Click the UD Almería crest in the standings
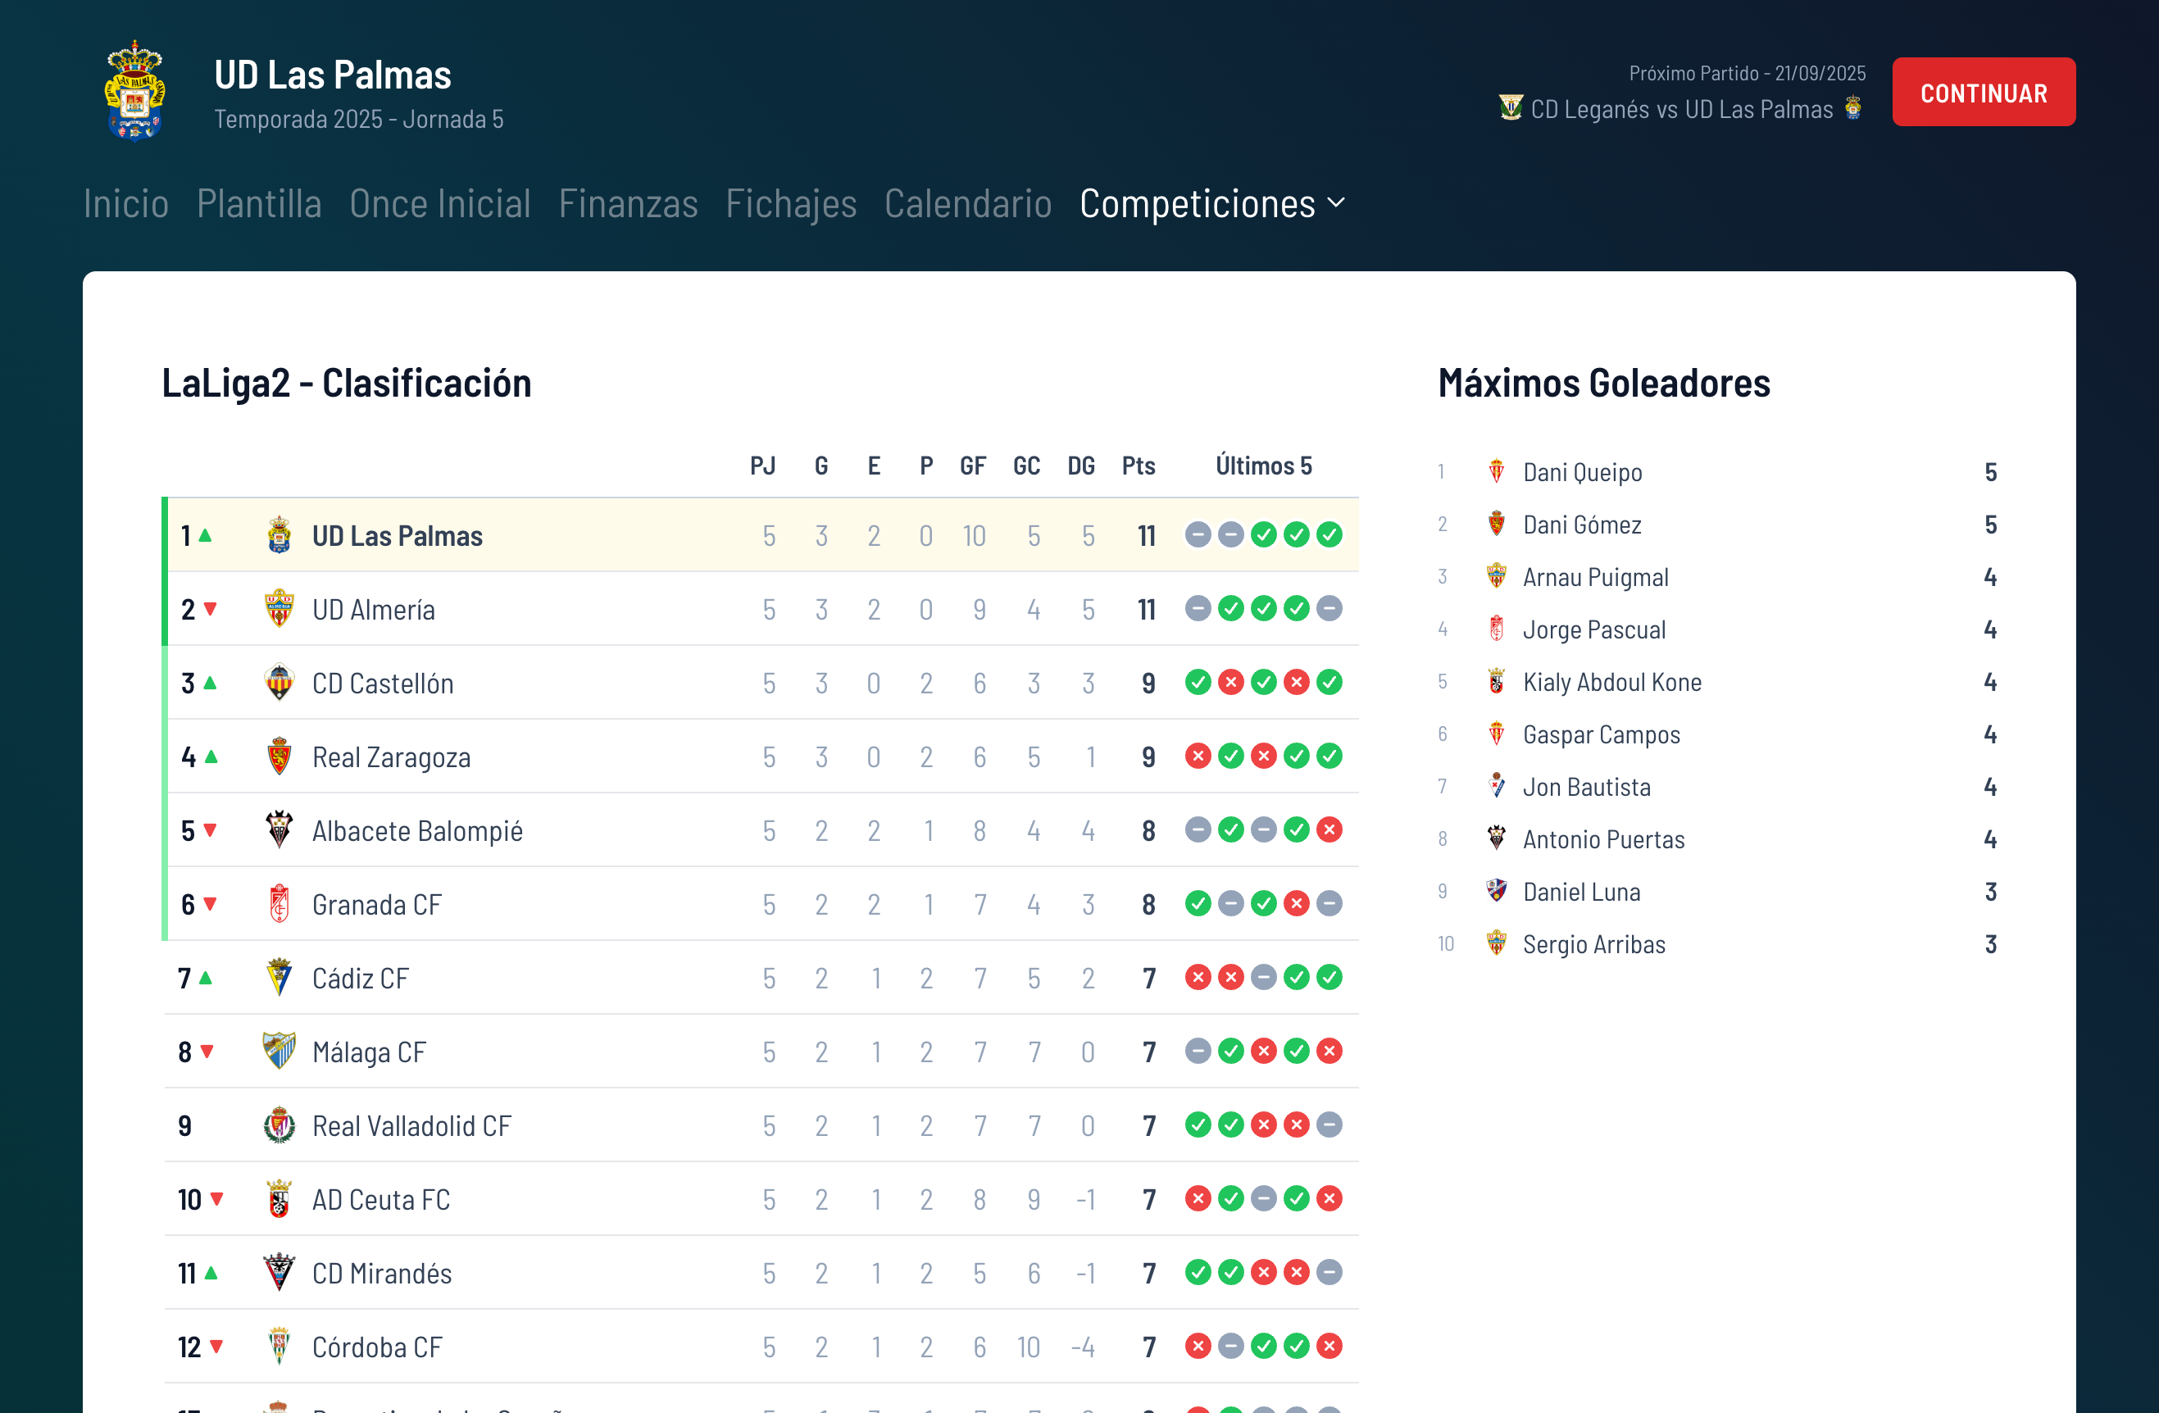 280,608
